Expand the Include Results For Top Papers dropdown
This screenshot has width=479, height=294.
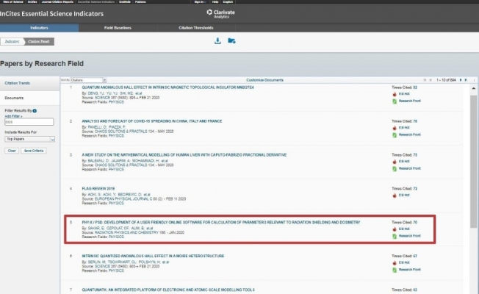coord(30,138)
